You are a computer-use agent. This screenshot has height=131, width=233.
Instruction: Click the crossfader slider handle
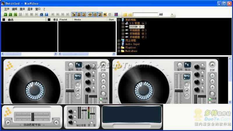pyautogui.click(x=33, y=117)
